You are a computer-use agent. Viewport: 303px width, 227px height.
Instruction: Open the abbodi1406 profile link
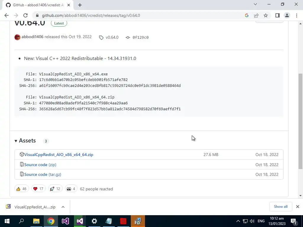(x=33, y=37)
